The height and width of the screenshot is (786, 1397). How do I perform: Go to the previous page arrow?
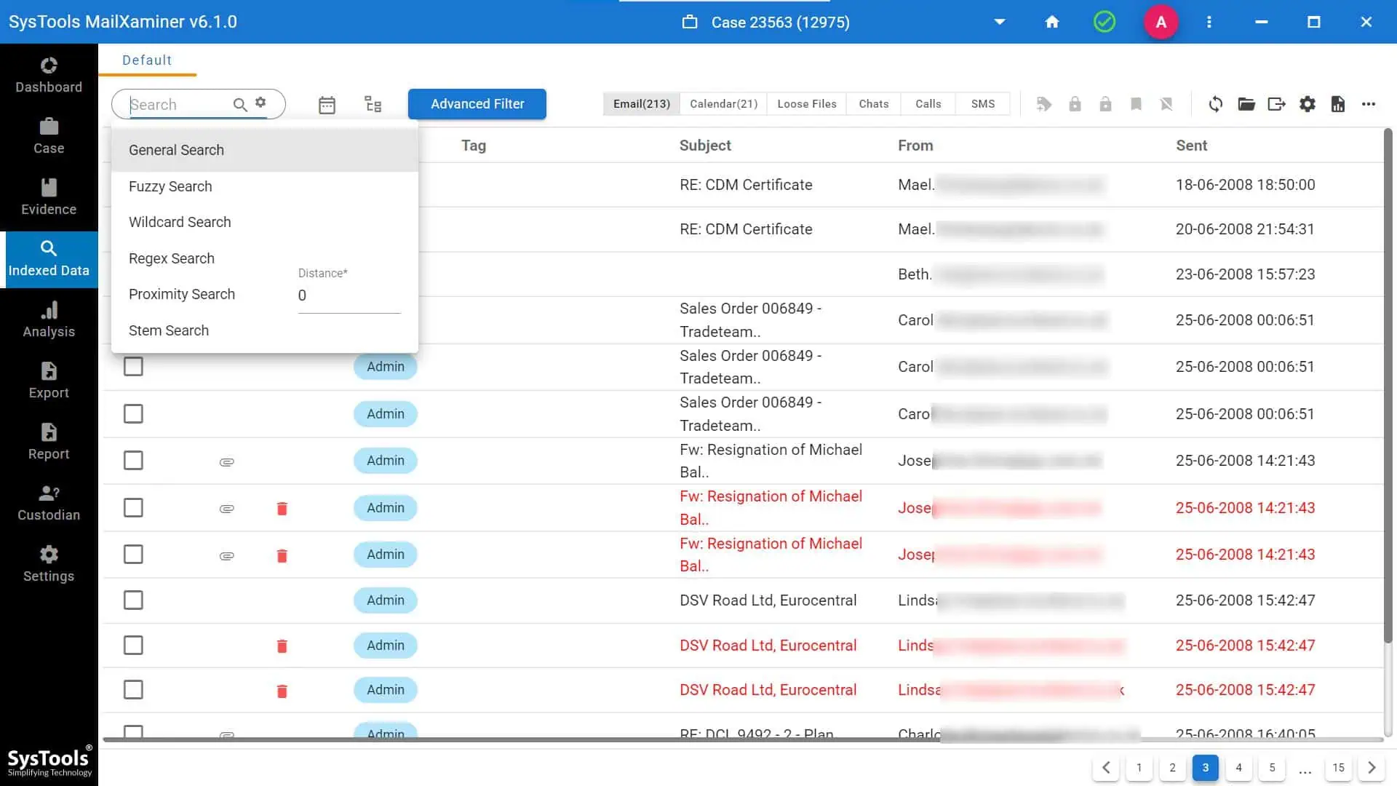[x=1106, y=768]
